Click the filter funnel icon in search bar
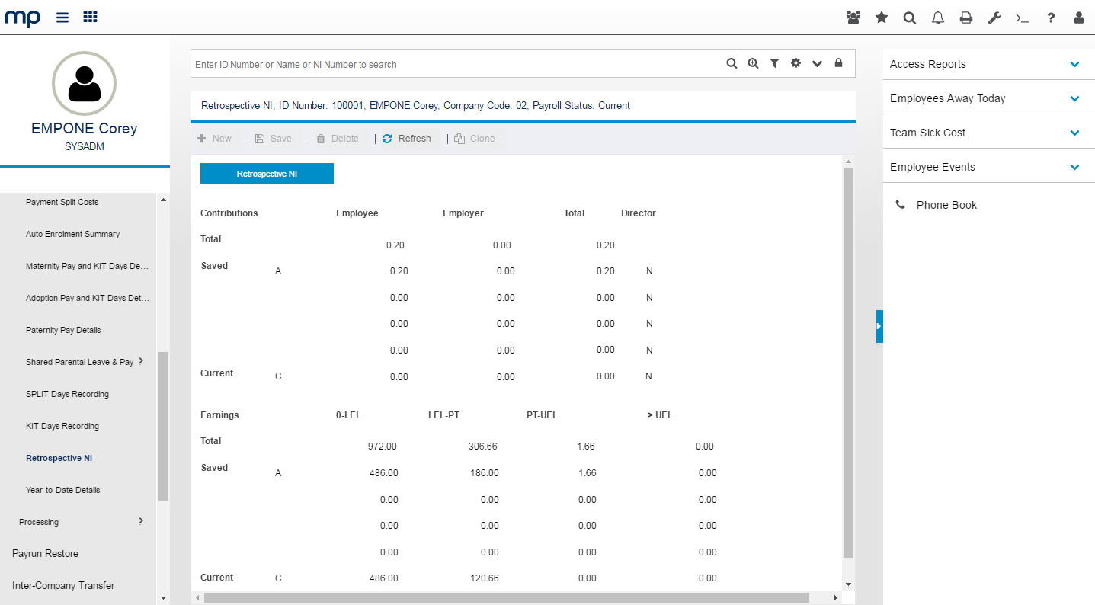Viewport: 1095px width, 605px height. (774, 64)
